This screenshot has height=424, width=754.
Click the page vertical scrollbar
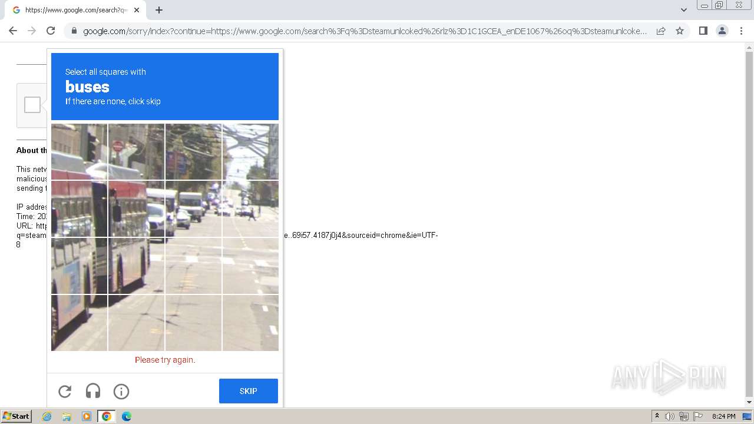pyautogui.click(x=749, y=224)
